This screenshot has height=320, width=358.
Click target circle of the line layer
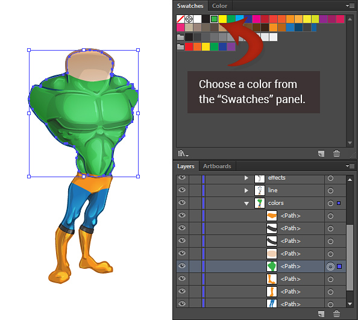pyautogui.click(x=330, y=190)
